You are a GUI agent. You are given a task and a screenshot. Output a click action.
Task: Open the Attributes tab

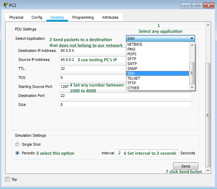[x=110, y=17]
